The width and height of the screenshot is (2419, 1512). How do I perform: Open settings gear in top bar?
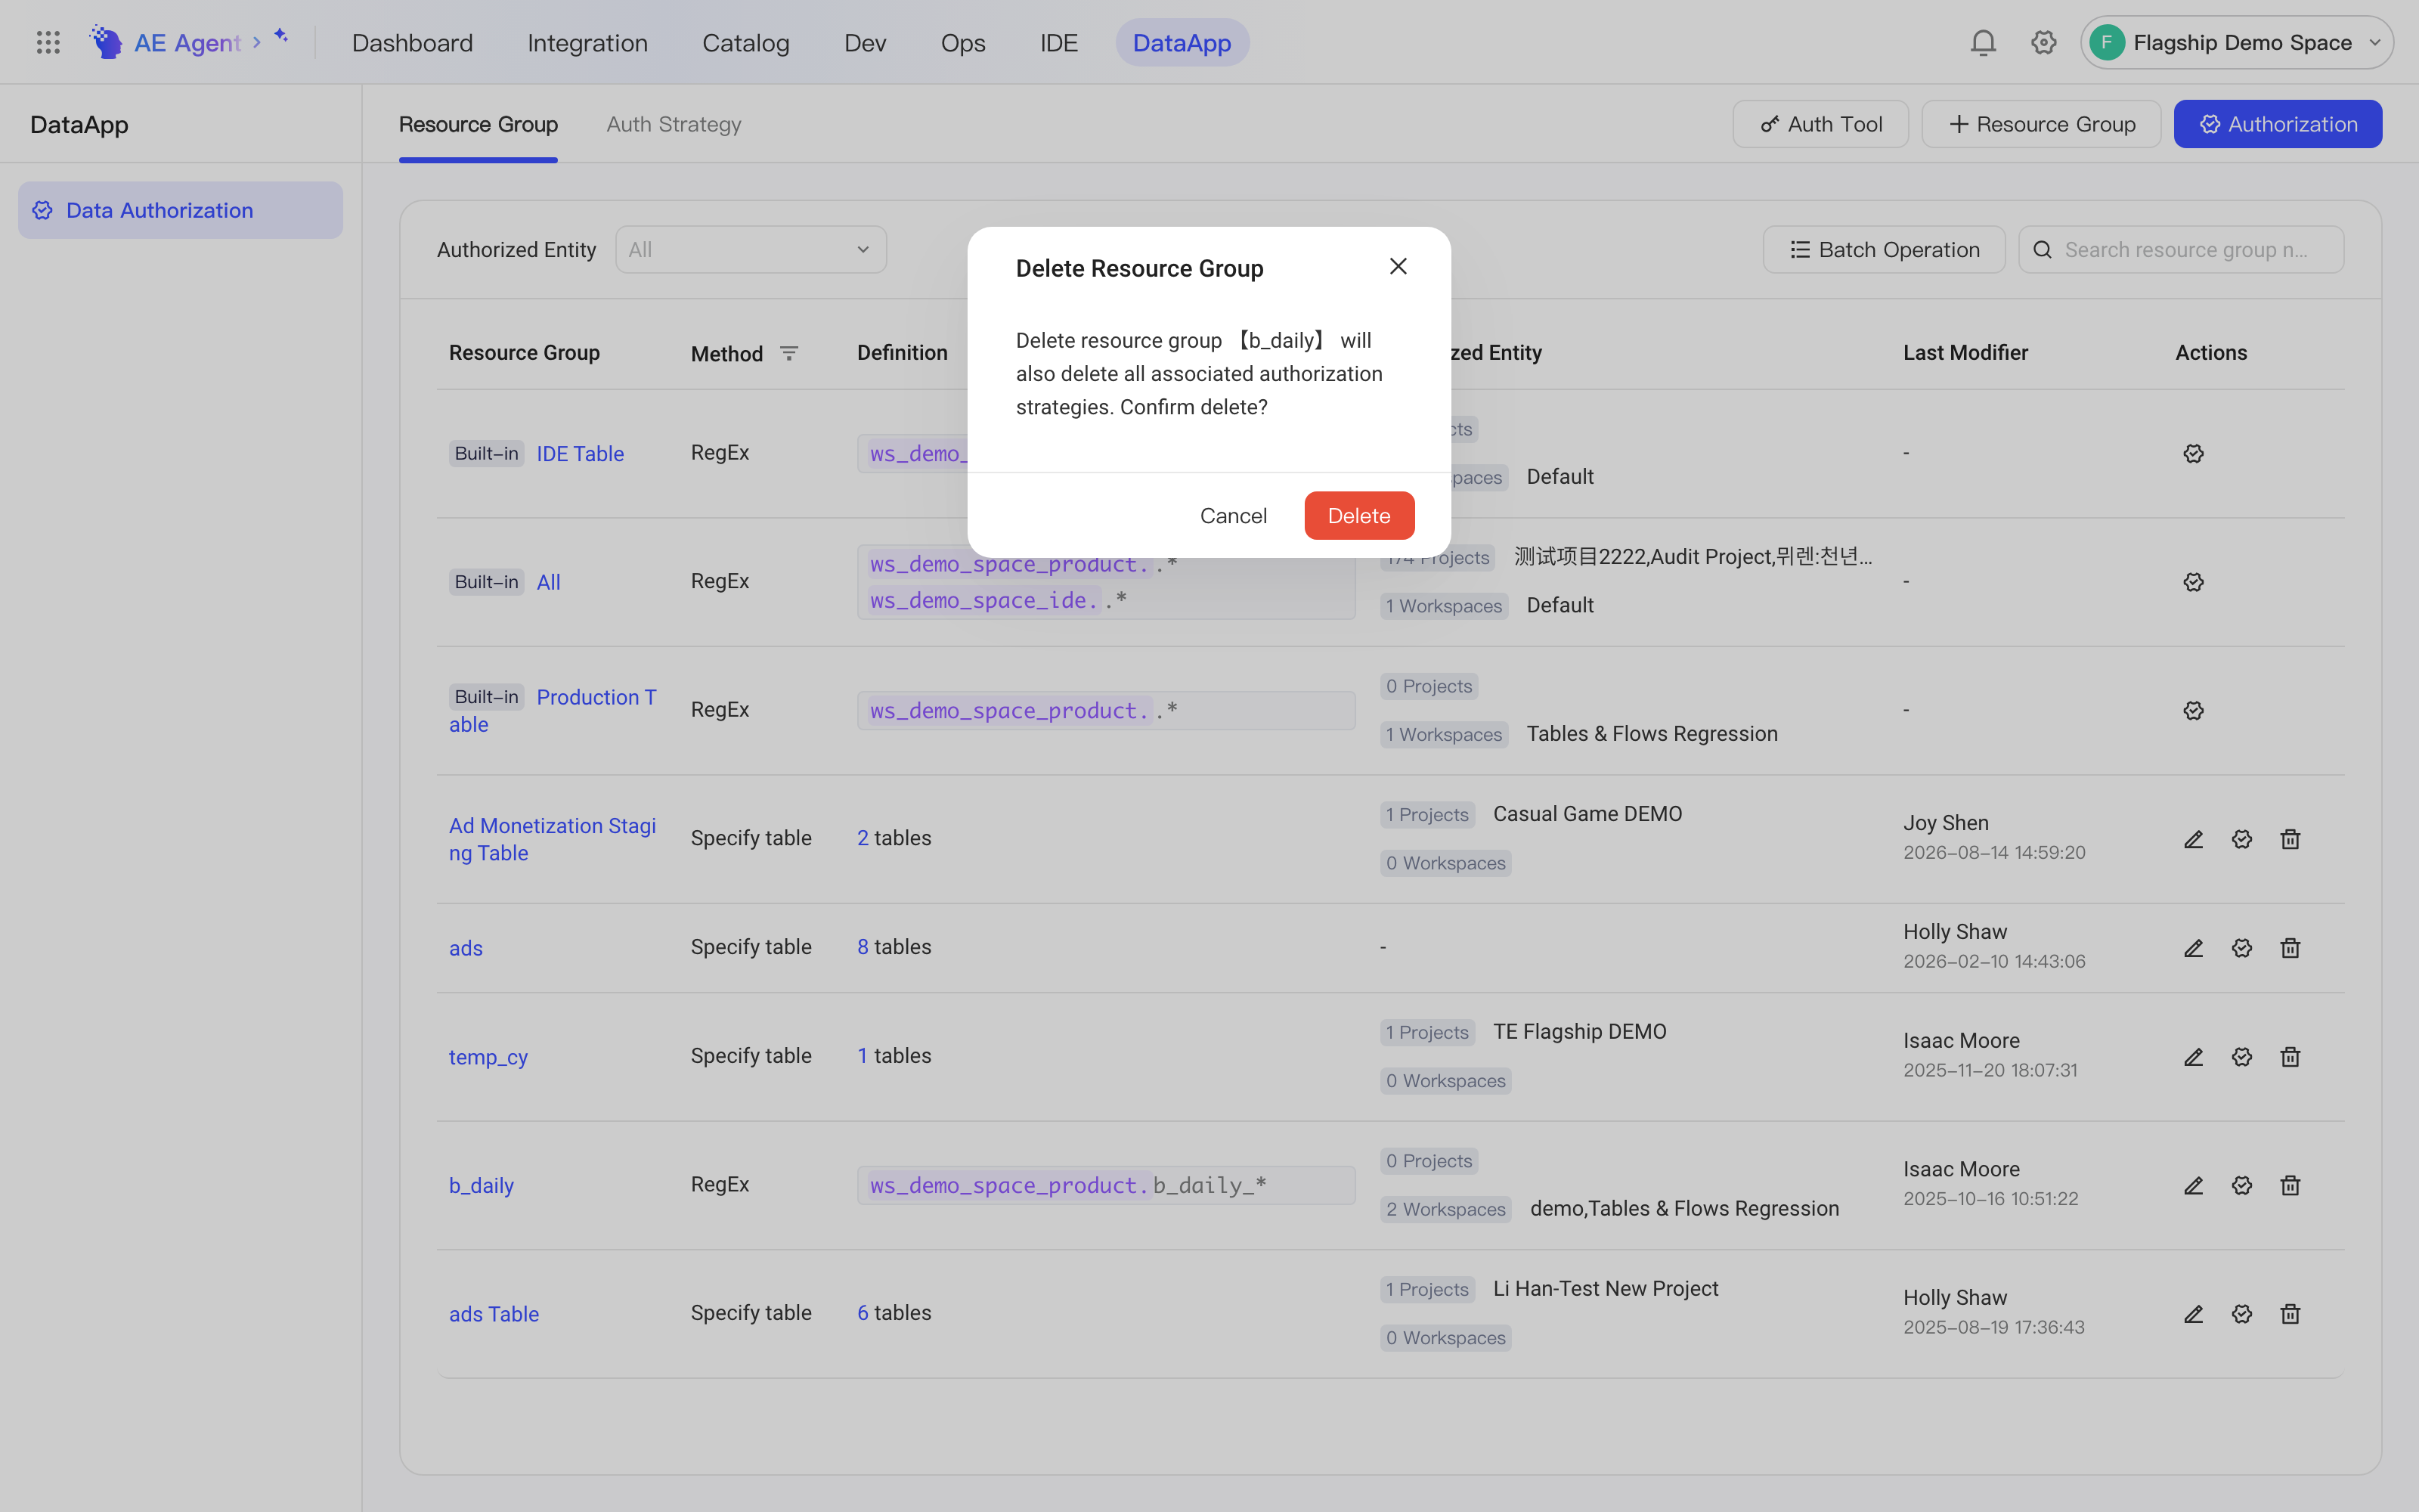pos(2043,42)
